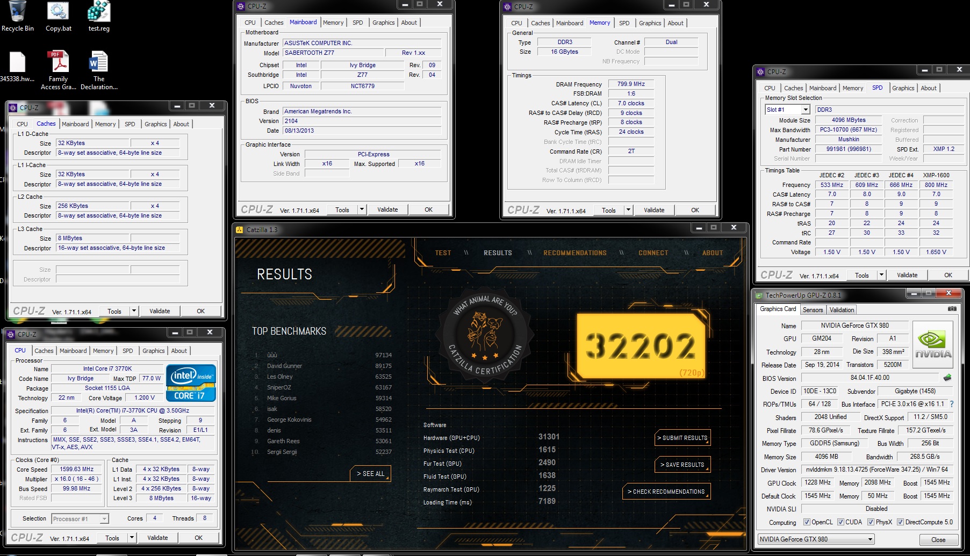Expand Tools arrow in CPU-Z Caches window
This screenshot has width=970, height=556.
click(134, 311)
